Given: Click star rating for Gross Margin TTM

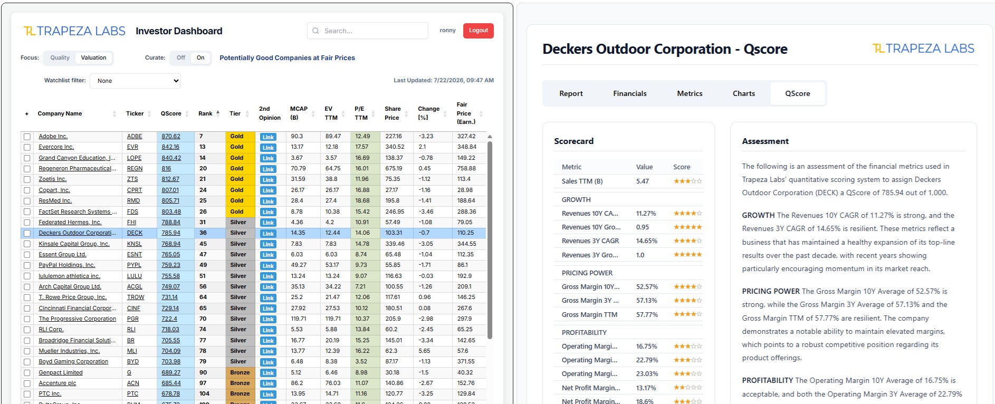Looking at the screenshot, I should click(x=687, y=314).
